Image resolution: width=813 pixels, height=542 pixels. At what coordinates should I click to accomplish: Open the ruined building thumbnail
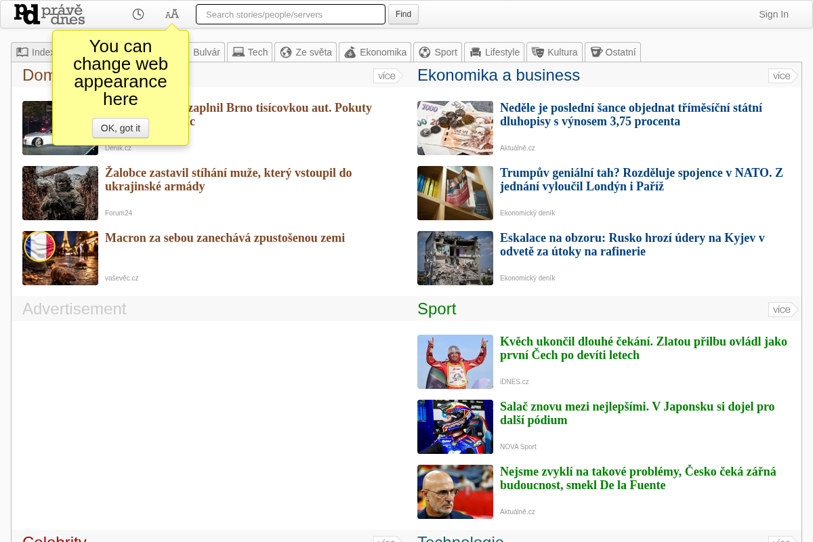point(455,258)
